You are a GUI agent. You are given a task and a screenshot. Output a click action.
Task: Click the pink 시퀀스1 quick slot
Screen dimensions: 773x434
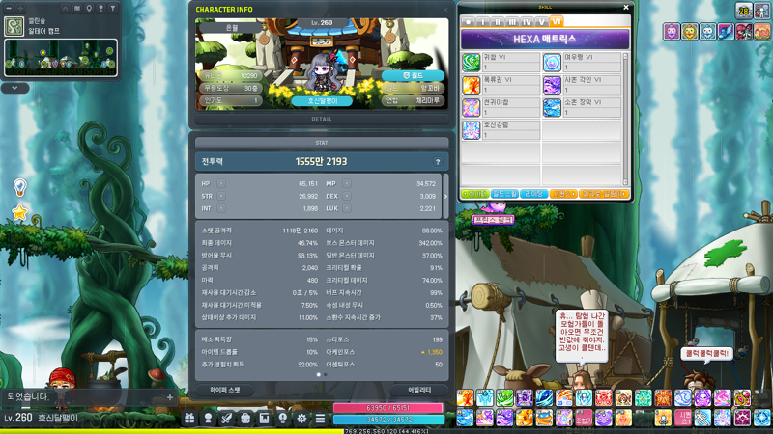pos(683,418)
